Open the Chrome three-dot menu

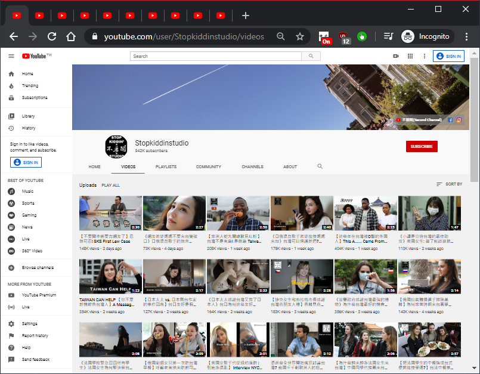click(466, 36)
